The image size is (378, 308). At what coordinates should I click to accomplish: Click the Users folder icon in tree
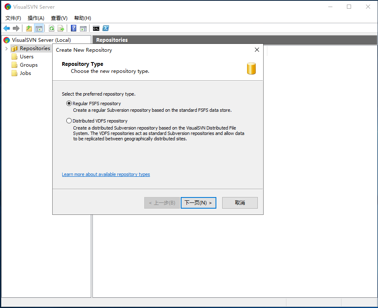(15, 57)
